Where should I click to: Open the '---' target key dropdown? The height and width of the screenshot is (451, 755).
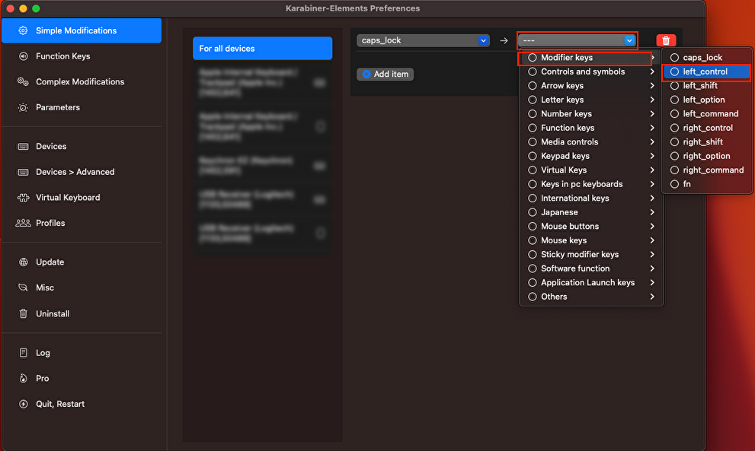click(577, 40)
